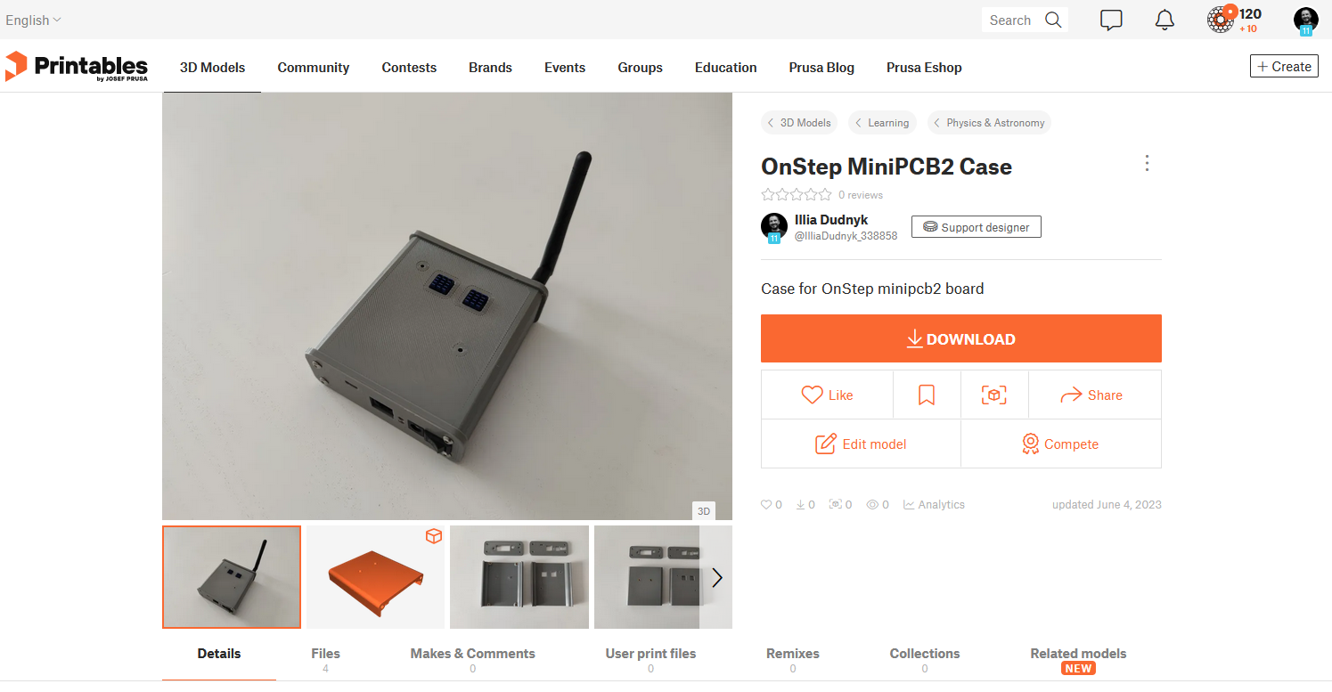
Task: Switch to the Files tab
Action: point(325,659)
